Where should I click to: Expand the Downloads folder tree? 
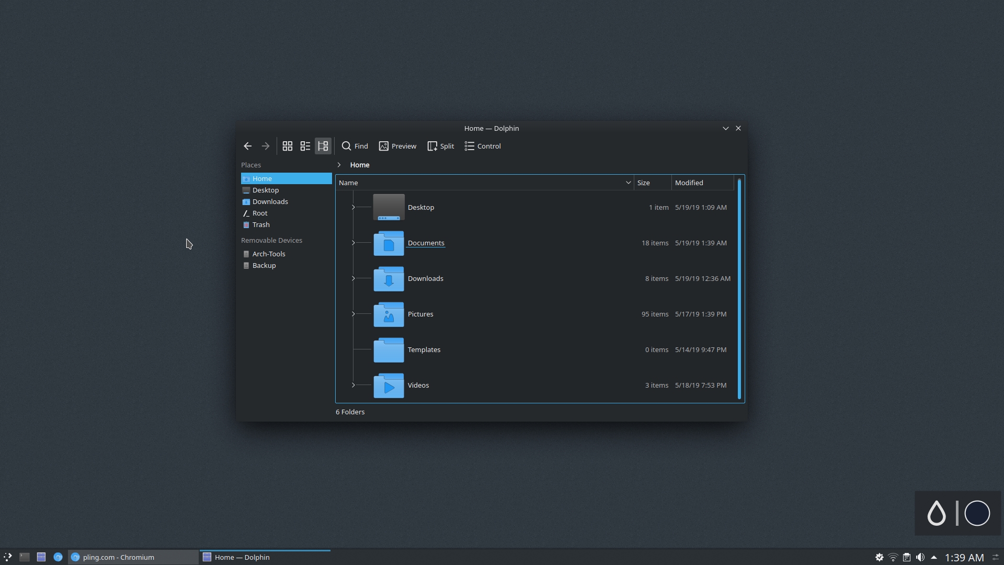coord(353,278)
